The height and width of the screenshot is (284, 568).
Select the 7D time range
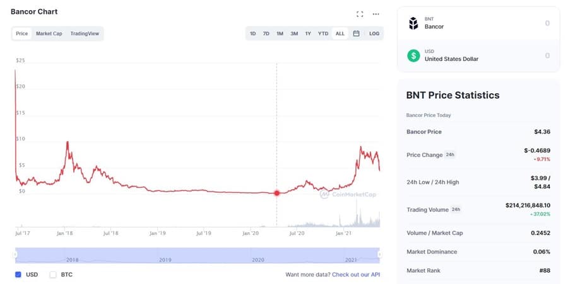(266, 33)
